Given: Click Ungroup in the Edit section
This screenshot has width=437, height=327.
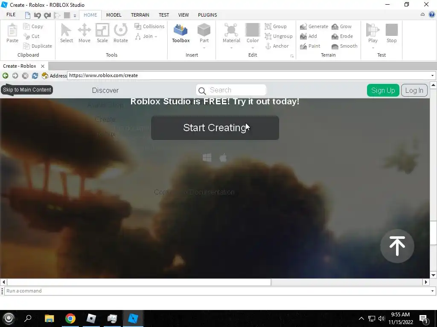Looking at the screenshot, I should (279, 36).
